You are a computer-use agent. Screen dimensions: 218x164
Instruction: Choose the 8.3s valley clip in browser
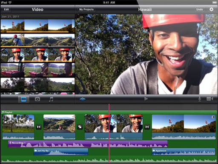pyautogui.click(x=37, y=40)
